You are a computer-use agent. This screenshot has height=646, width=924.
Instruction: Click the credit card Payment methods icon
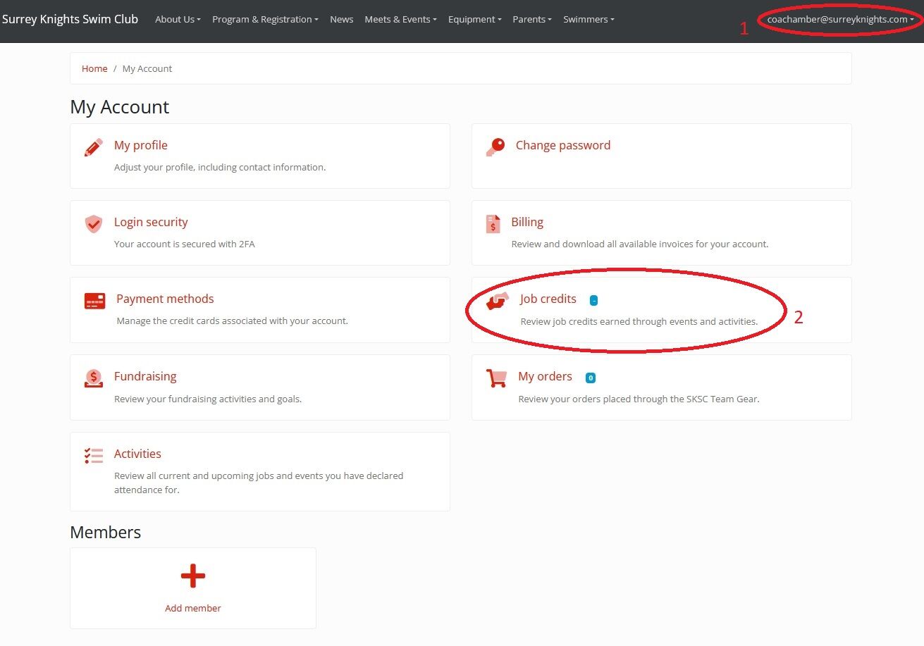point(94,302)
